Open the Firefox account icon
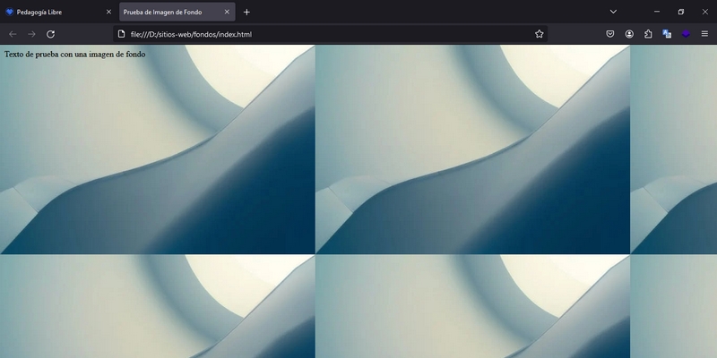The width and height of the screenshot is (717, 358). (629, 34)
